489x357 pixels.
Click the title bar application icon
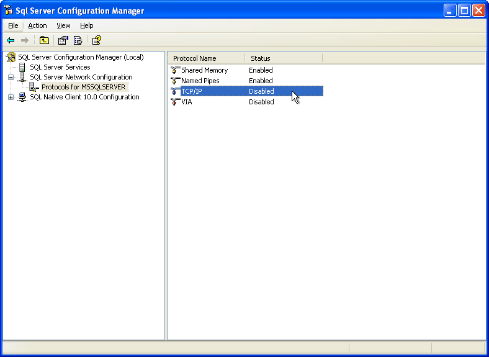click(9, 11)
